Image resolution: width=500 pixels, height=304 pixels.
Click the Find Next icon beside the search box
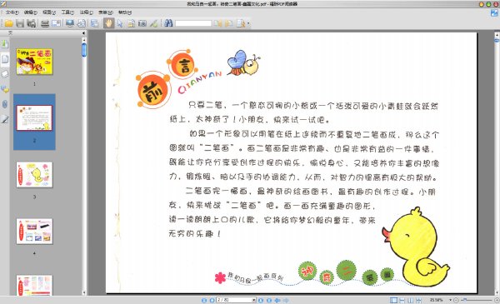click(x=229, y=23)
